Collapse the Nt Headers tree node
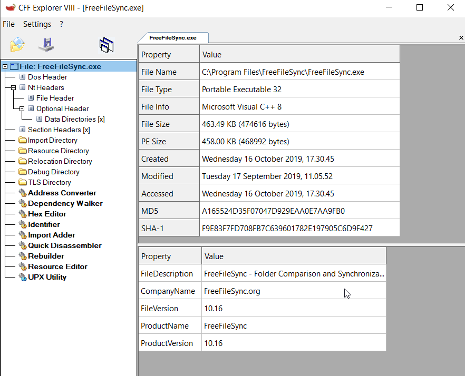Image resolution: width=465 pixels, height=376 pixels. 14,88
